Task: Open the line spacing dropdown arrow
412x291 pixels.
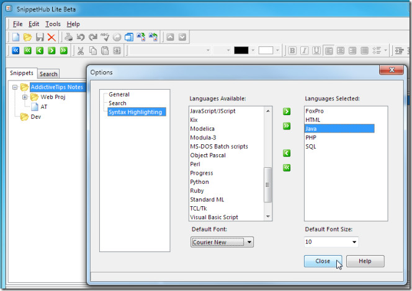Action: pos(385,50)
